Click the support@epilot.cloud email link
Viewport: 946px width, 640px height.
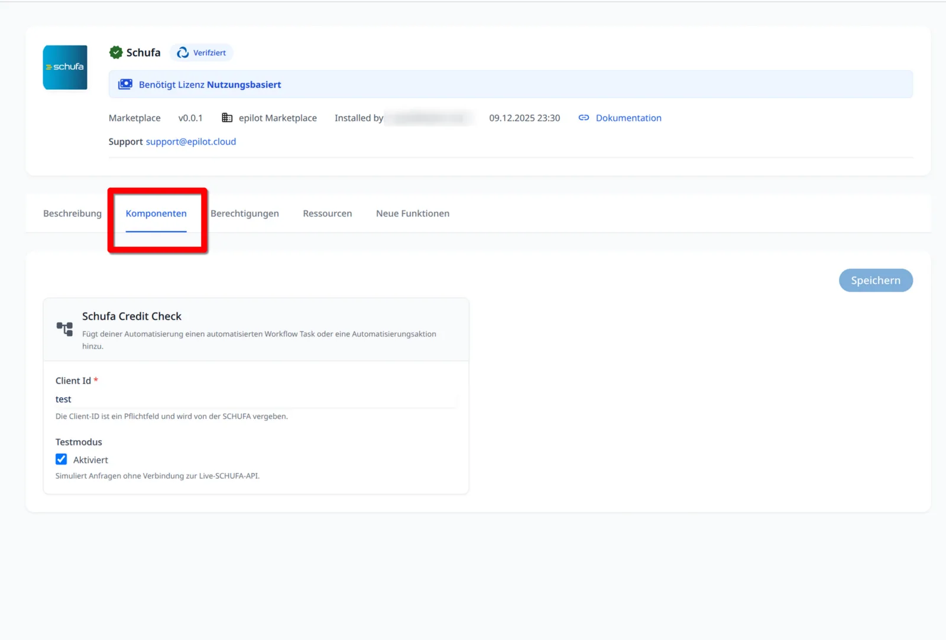tap(191, 141)
